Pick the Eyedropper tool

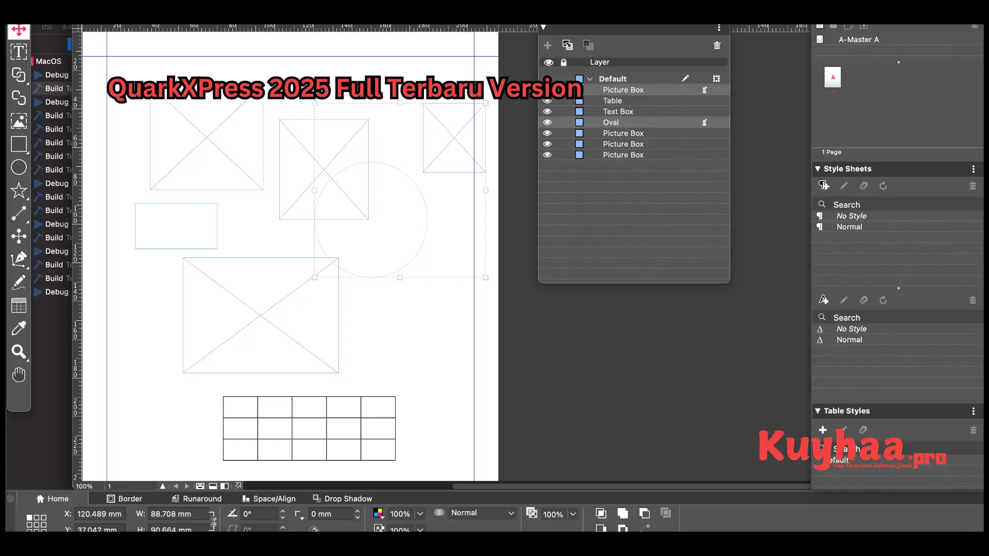click(x=19, y=328)
